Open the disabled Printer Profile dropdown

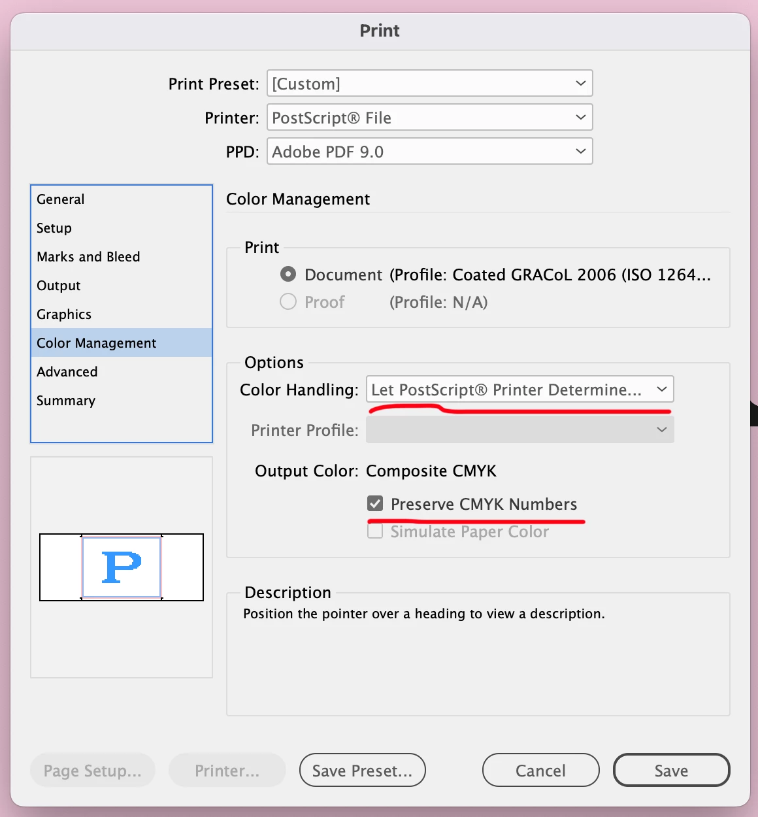tap(519, 430)
